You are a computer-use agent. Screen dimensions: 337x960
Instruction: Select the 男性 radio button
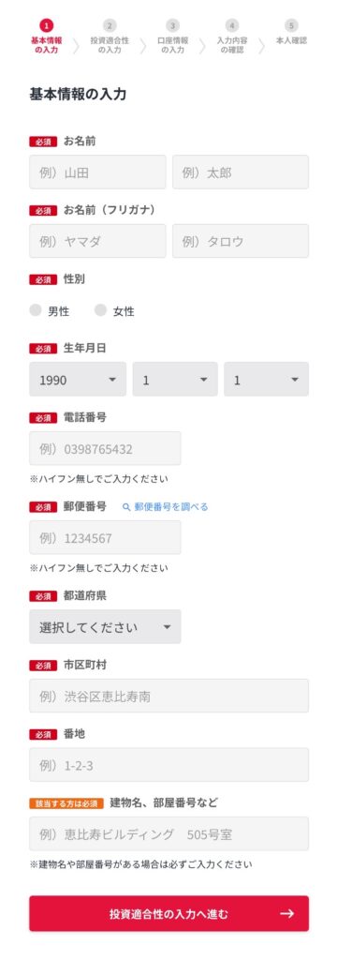click(x=36, y=310)
